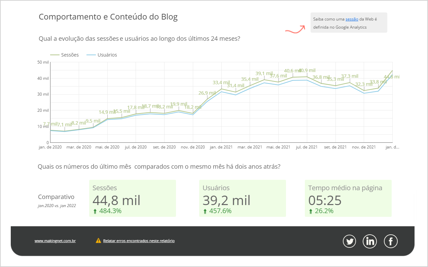The height and width of the screenshot is (267, 428).
Task: Click the yellow warning triangle icon
Action: click(98, 240)
